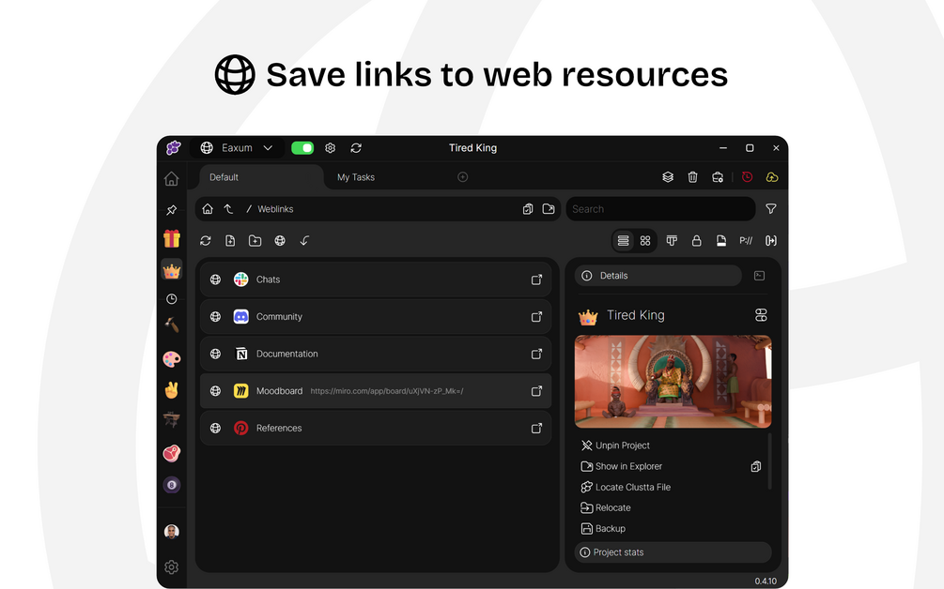Click the refresh icon in toolbar
944x589 pixels.
206,240
